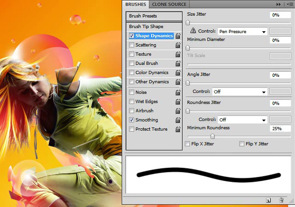Uncheck the Smoothing checkbox
The height and width of the screenshot is (207, 295).
pos(131,120)
